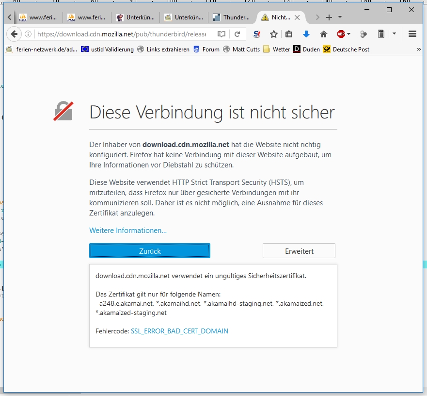Open Deutsche Post bookmark
The image size is (427, 396).
click(346, 49)
